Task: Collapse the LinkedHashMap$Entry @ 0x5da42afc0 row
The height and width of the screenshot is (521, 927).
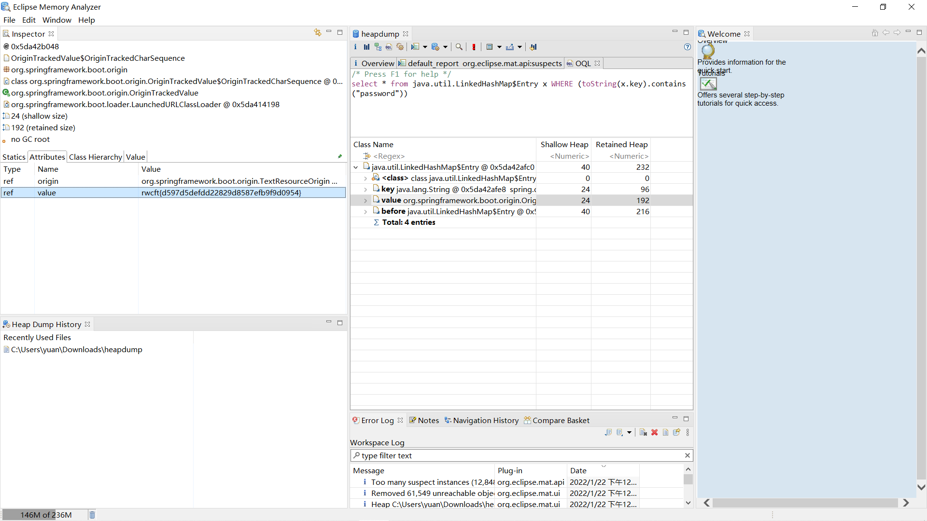Action: click(x=356, y=167)
